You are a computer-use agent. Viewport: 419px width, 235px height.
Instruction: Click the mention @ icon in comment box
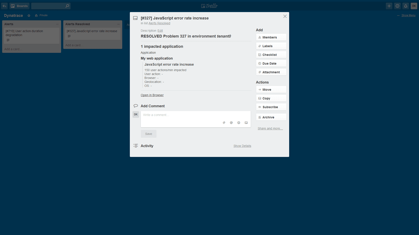point(231,123)
